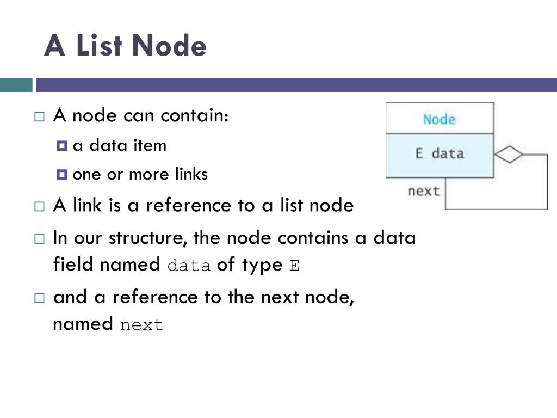Click the text 'A node can contain:'
The height and width of the screenshot is (418, 557).
[141, 115]
